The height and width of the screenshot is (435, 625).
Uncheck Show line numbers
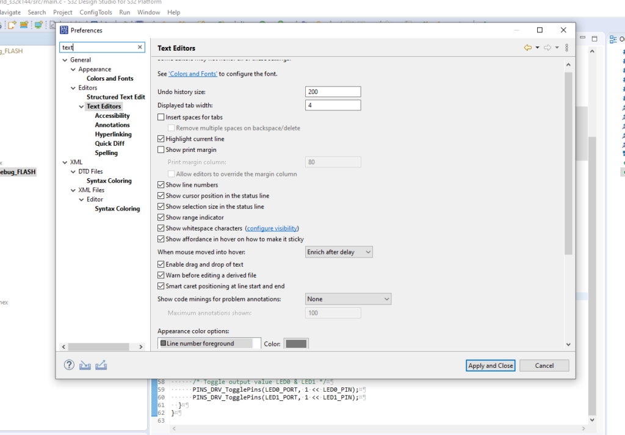[161, 185]
